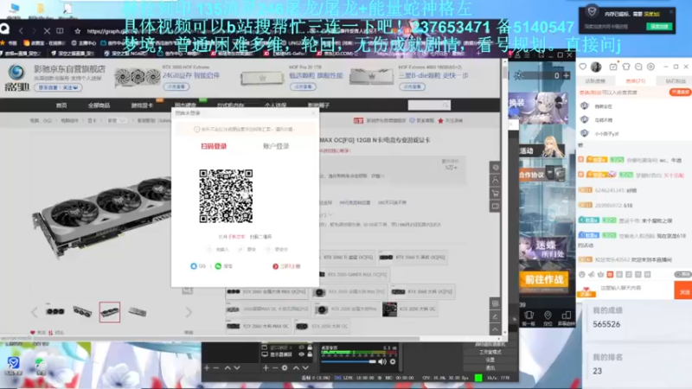
Task: Click JD sidebar back-to-top arrow
Action: pos(495,329)
